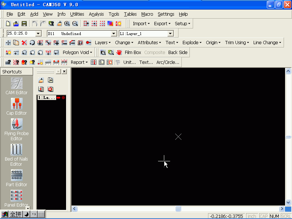Viewport: 292px width, 219px height.
Task: Open the Trim Using dropdown
Action: [x=237, y=43]
